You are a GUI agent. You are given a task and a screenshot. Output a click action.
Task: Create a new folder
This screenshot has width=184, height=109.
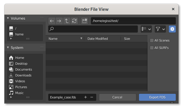click(x=85, y=21)
